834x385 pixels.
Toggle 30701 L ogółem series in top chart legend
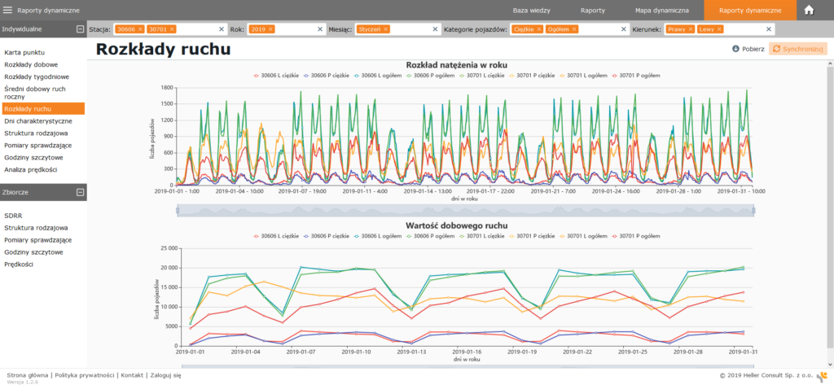point(583,76)
